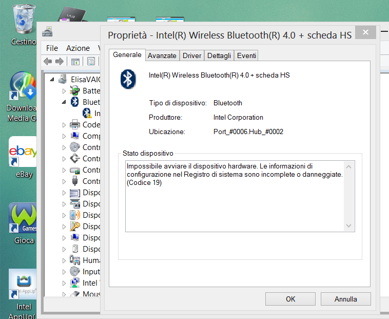Select the Intel Bluetooth device with warning icon

pyautogui.click(x=91, y=114)
